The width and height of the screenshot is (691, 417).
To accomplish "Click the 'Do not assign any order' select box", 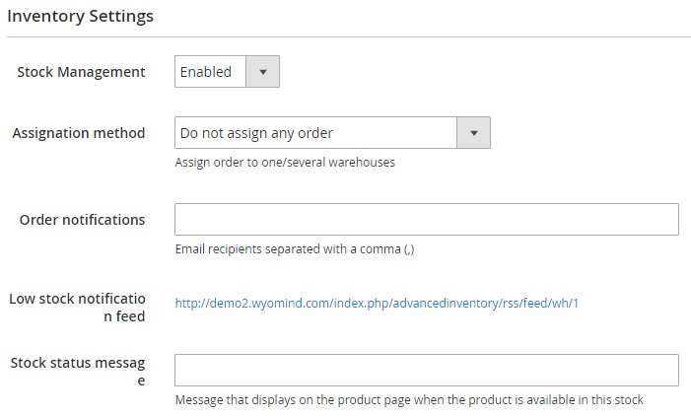I will (332, 133).
